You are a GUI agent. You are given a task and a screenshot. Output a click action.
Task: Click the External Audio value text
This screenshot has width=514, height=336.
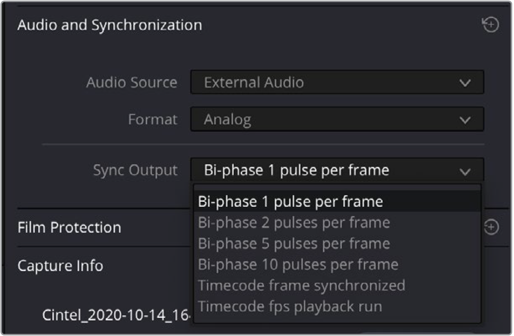coord(254,82)
